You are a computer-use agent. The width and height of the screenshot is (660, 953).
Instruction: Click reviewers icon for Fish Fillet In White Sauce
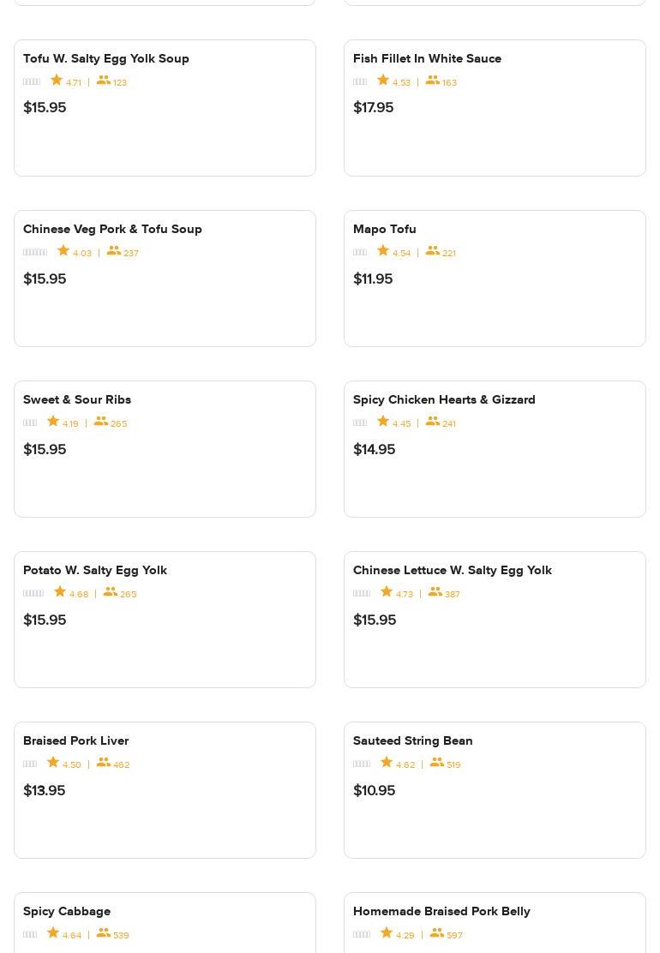coord(433,81)
